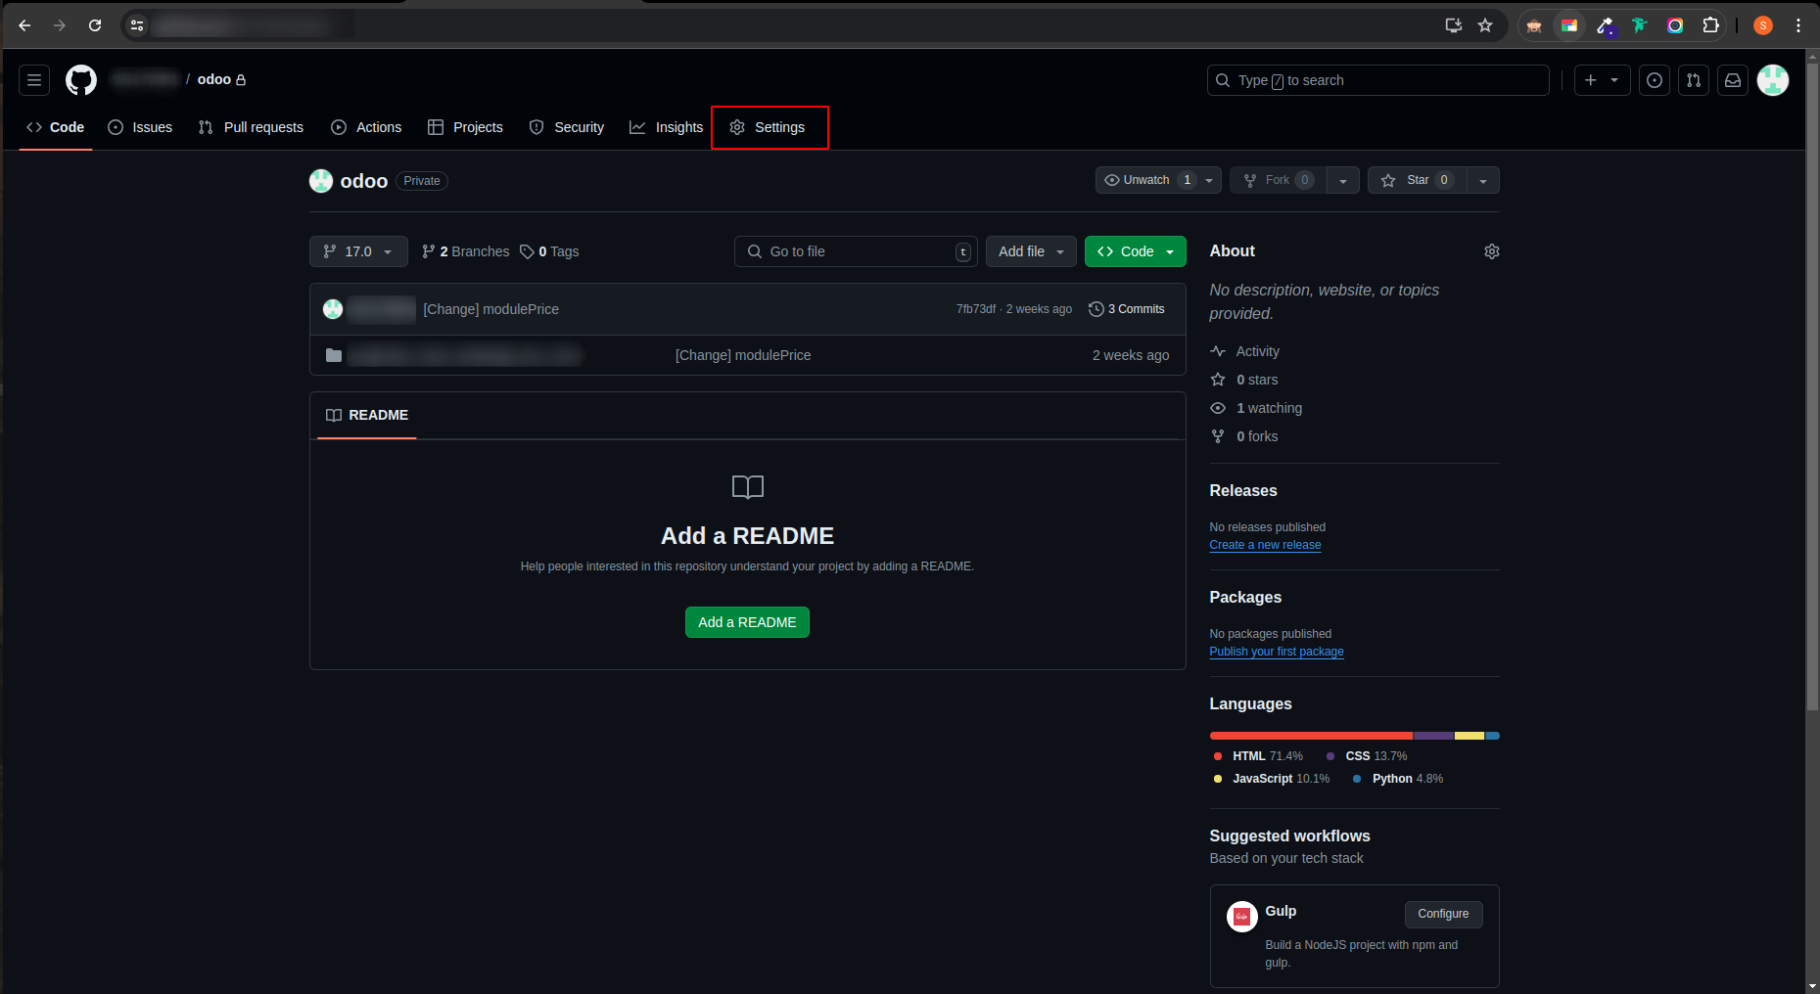The width and height of the screenshot is (1820, 994).
Task: Click the HTML red segment of language bar
Action: pos(1311,736)
